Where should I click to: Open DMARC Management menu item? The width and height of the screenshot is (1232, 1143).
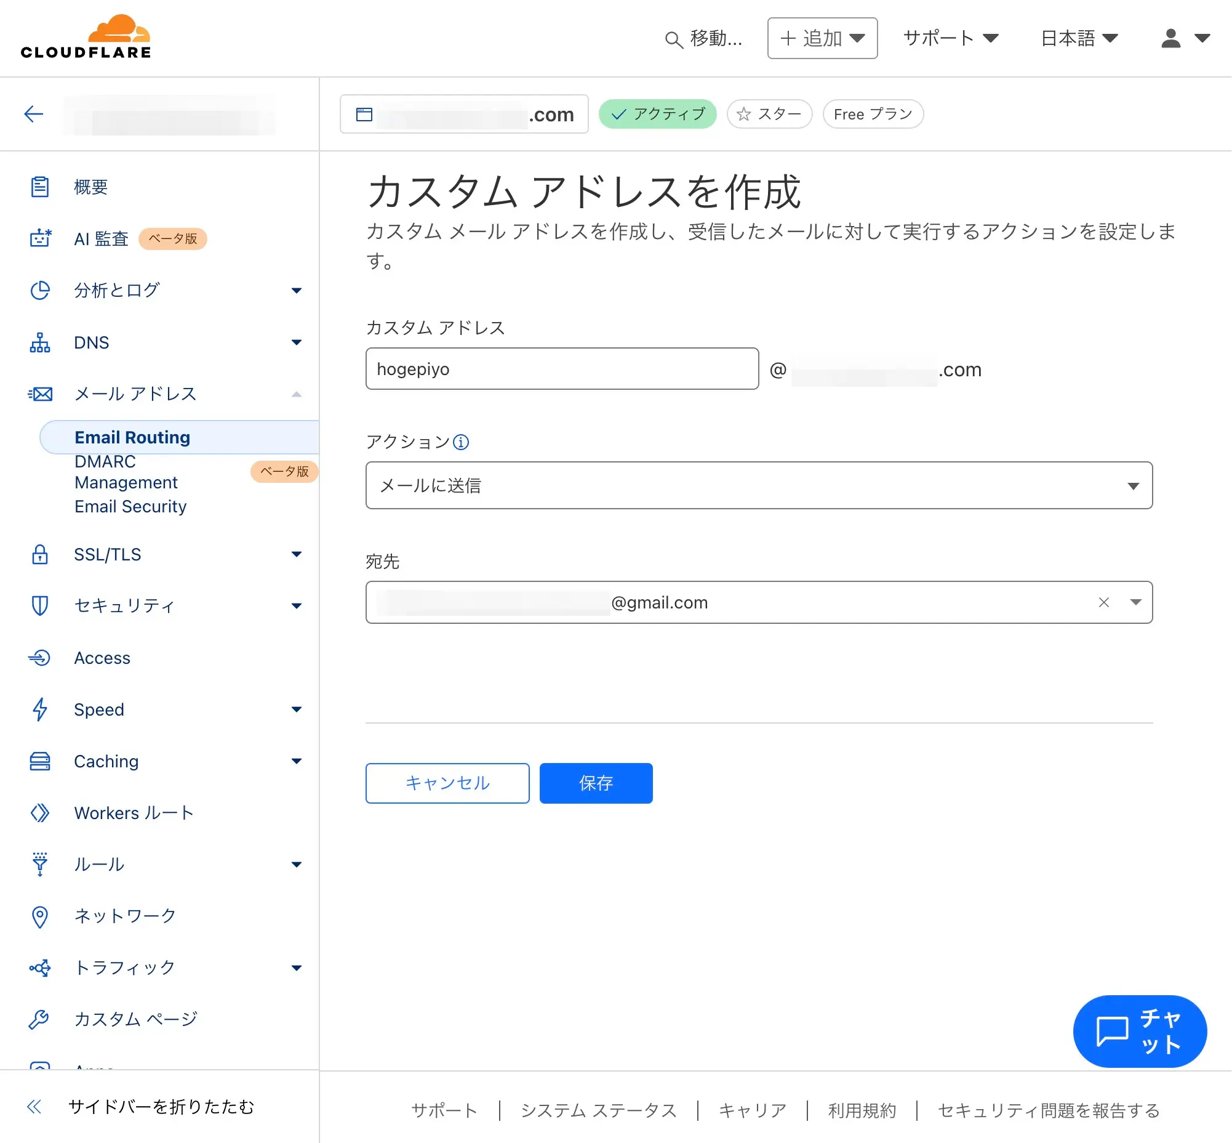pos(126,472)
